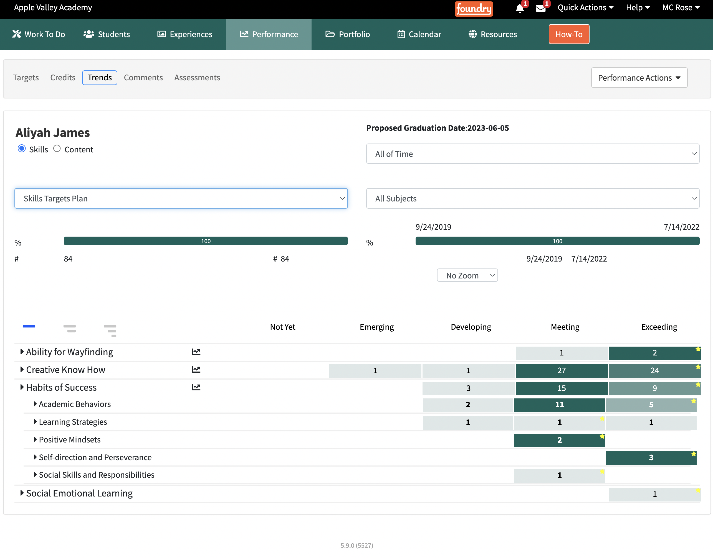
Task: Open the Resources section
Action: tap(492, 34)
